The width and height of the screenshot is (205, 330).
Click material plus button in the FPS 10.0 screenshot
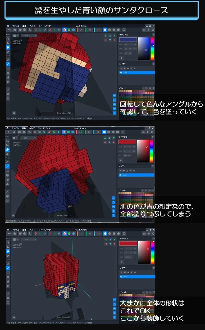pyautogui.click(x=121, y=160)
